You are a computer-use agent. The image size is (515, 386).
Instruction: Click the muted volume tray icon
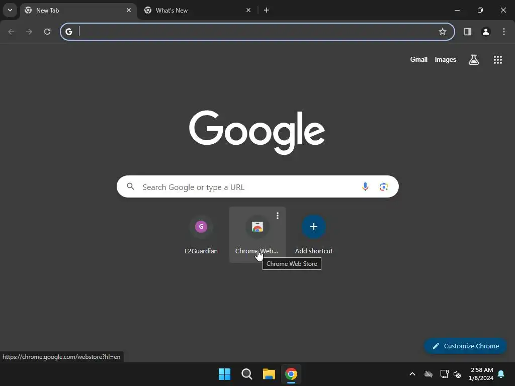click(457, 374)
